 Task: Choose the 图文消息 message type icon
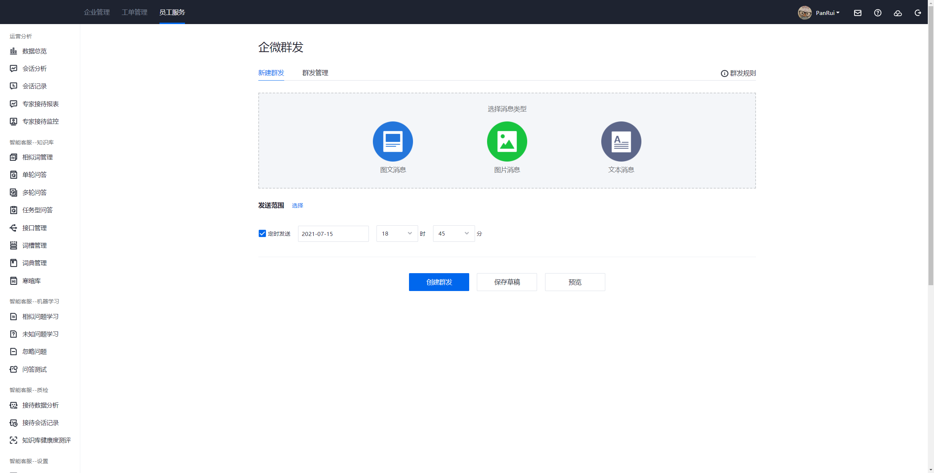tap(393, 141)
